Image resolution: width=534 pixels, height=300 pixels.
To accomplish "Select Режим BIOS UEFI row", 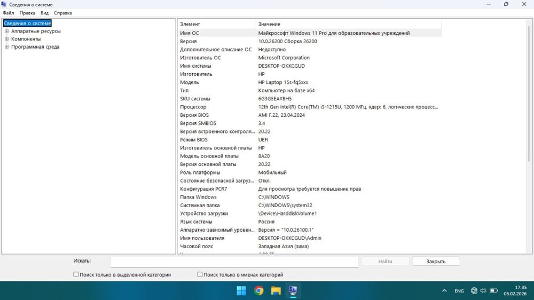I will pyautogui.click(x=310, y=140).
